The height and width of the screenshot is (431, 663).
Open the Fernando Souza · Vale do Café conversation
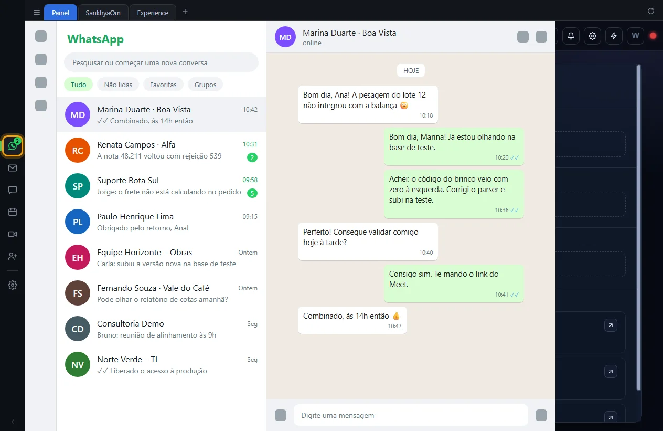pos(161,293)
